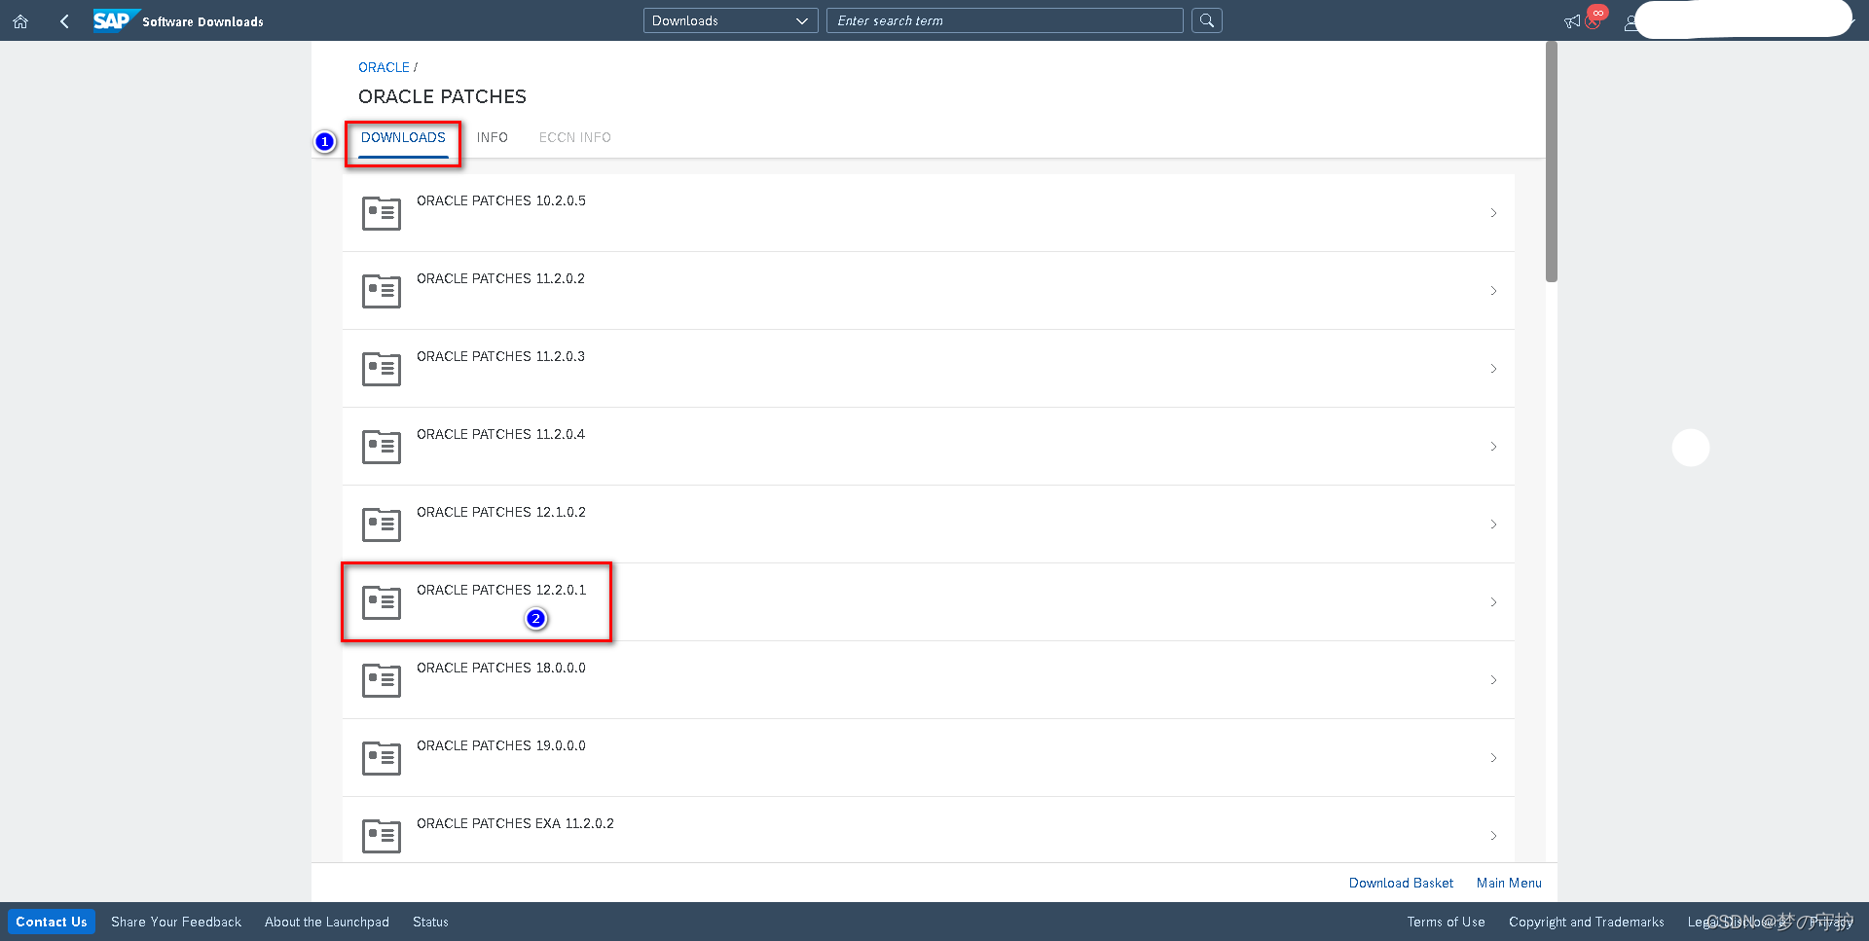This screenshot has width=1869, height=941.
Task: Select ORACLE PATCHES 12.2.0.1 text
Action: 501,590
